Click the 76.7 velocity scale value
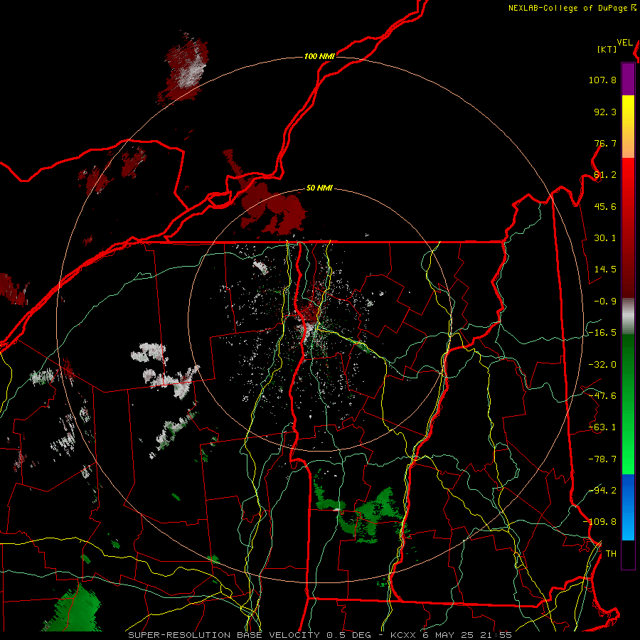The image size is (640, 640). pyautogui.click(x=605, y=143)
